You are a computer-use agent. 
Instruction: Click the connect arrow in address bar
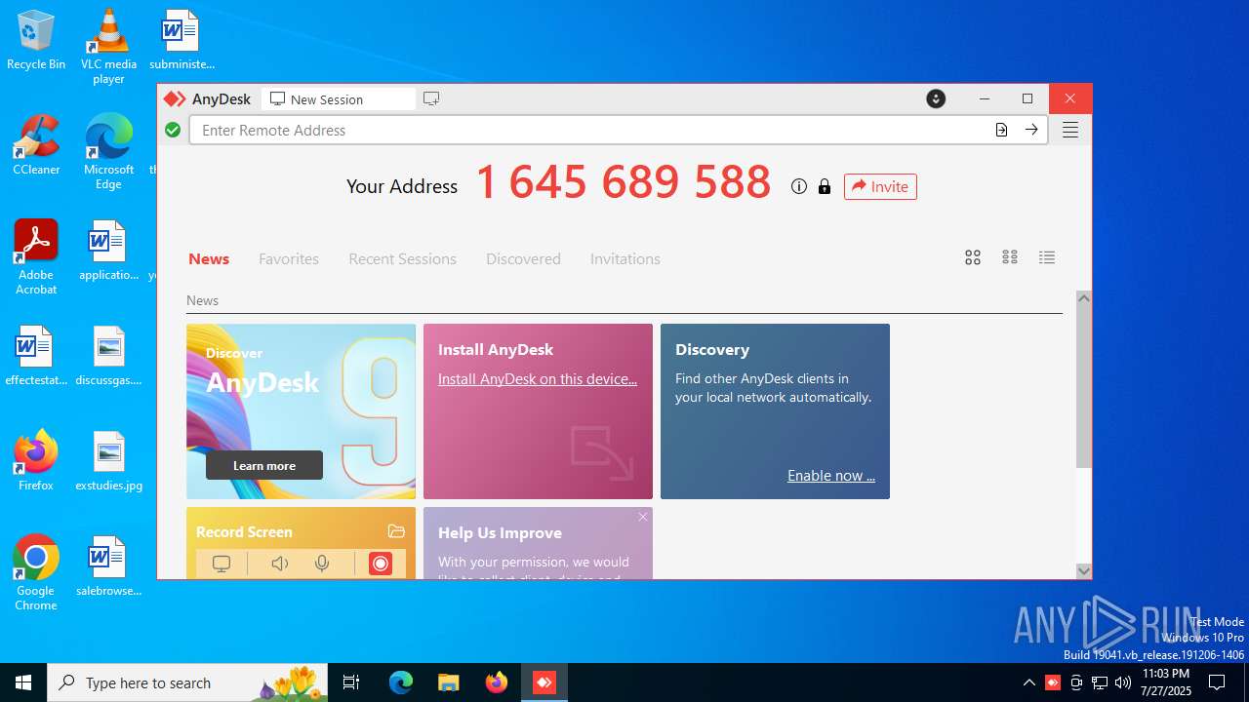pos(1031,130)
